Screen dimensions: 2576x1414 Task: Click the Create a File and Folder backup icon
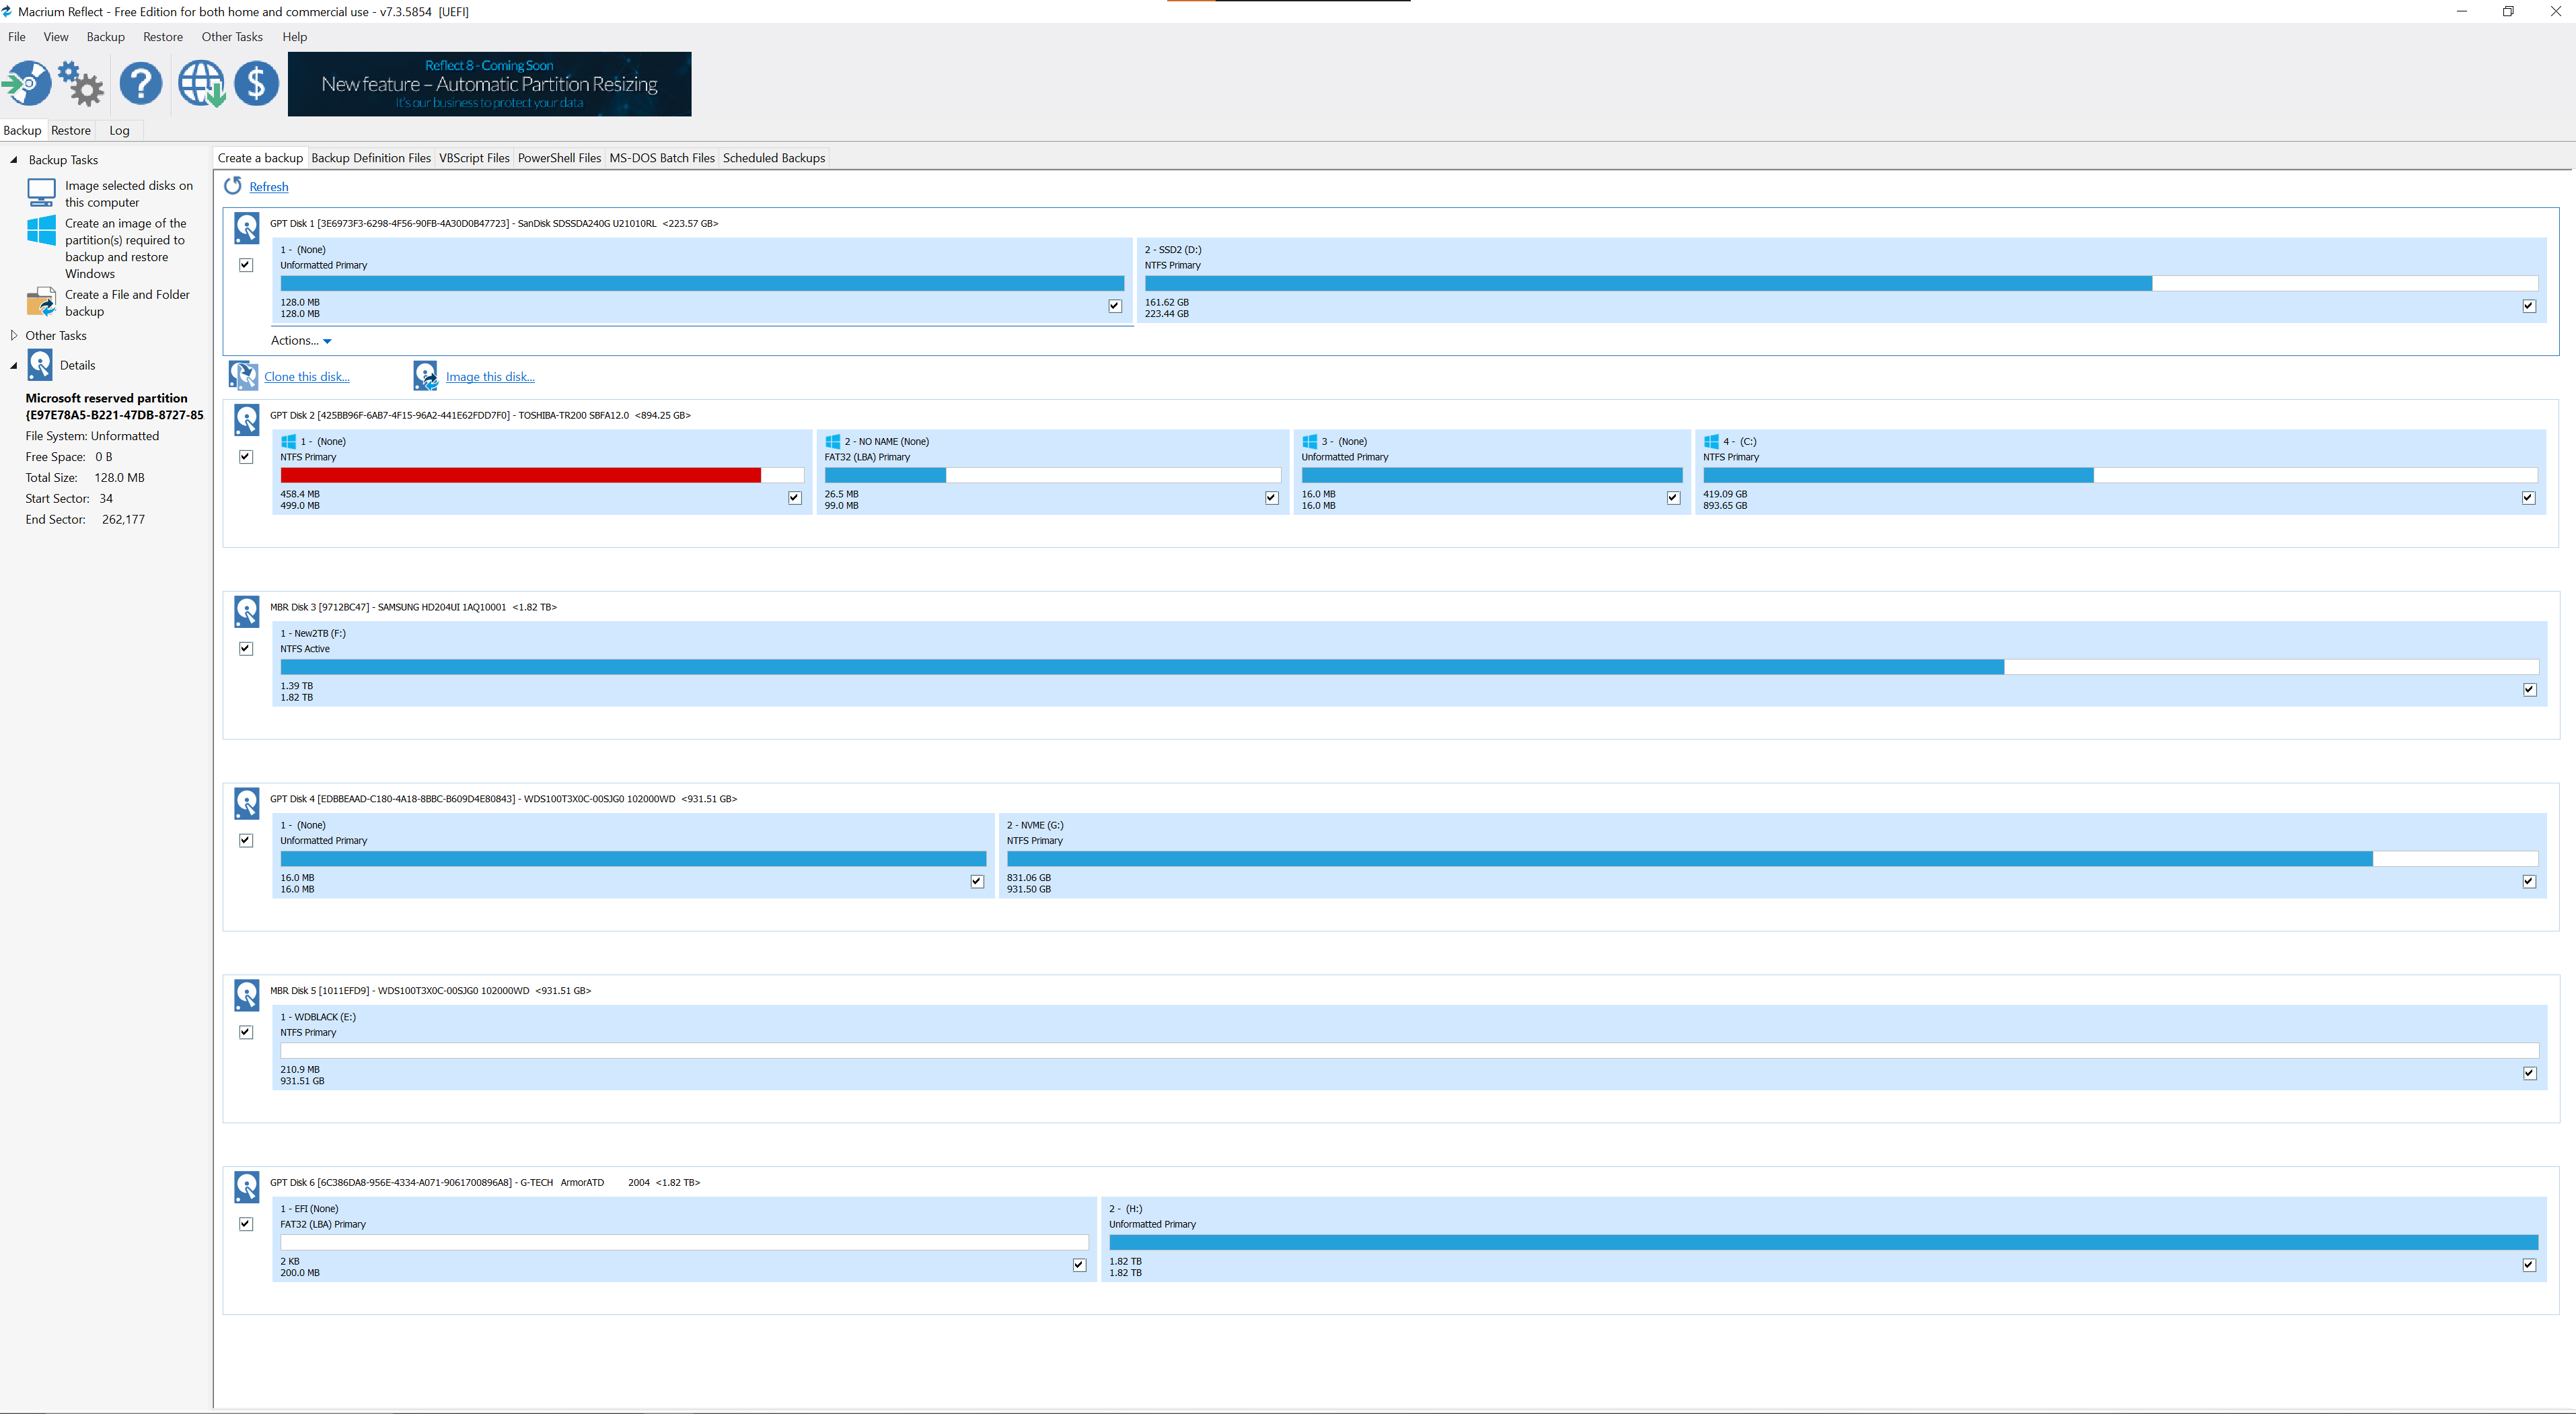(41, 302)
